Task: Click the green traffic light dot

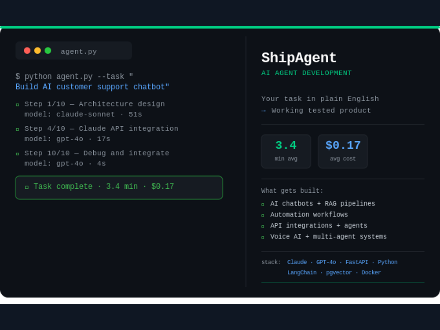Action: click(x=49, y=50)
